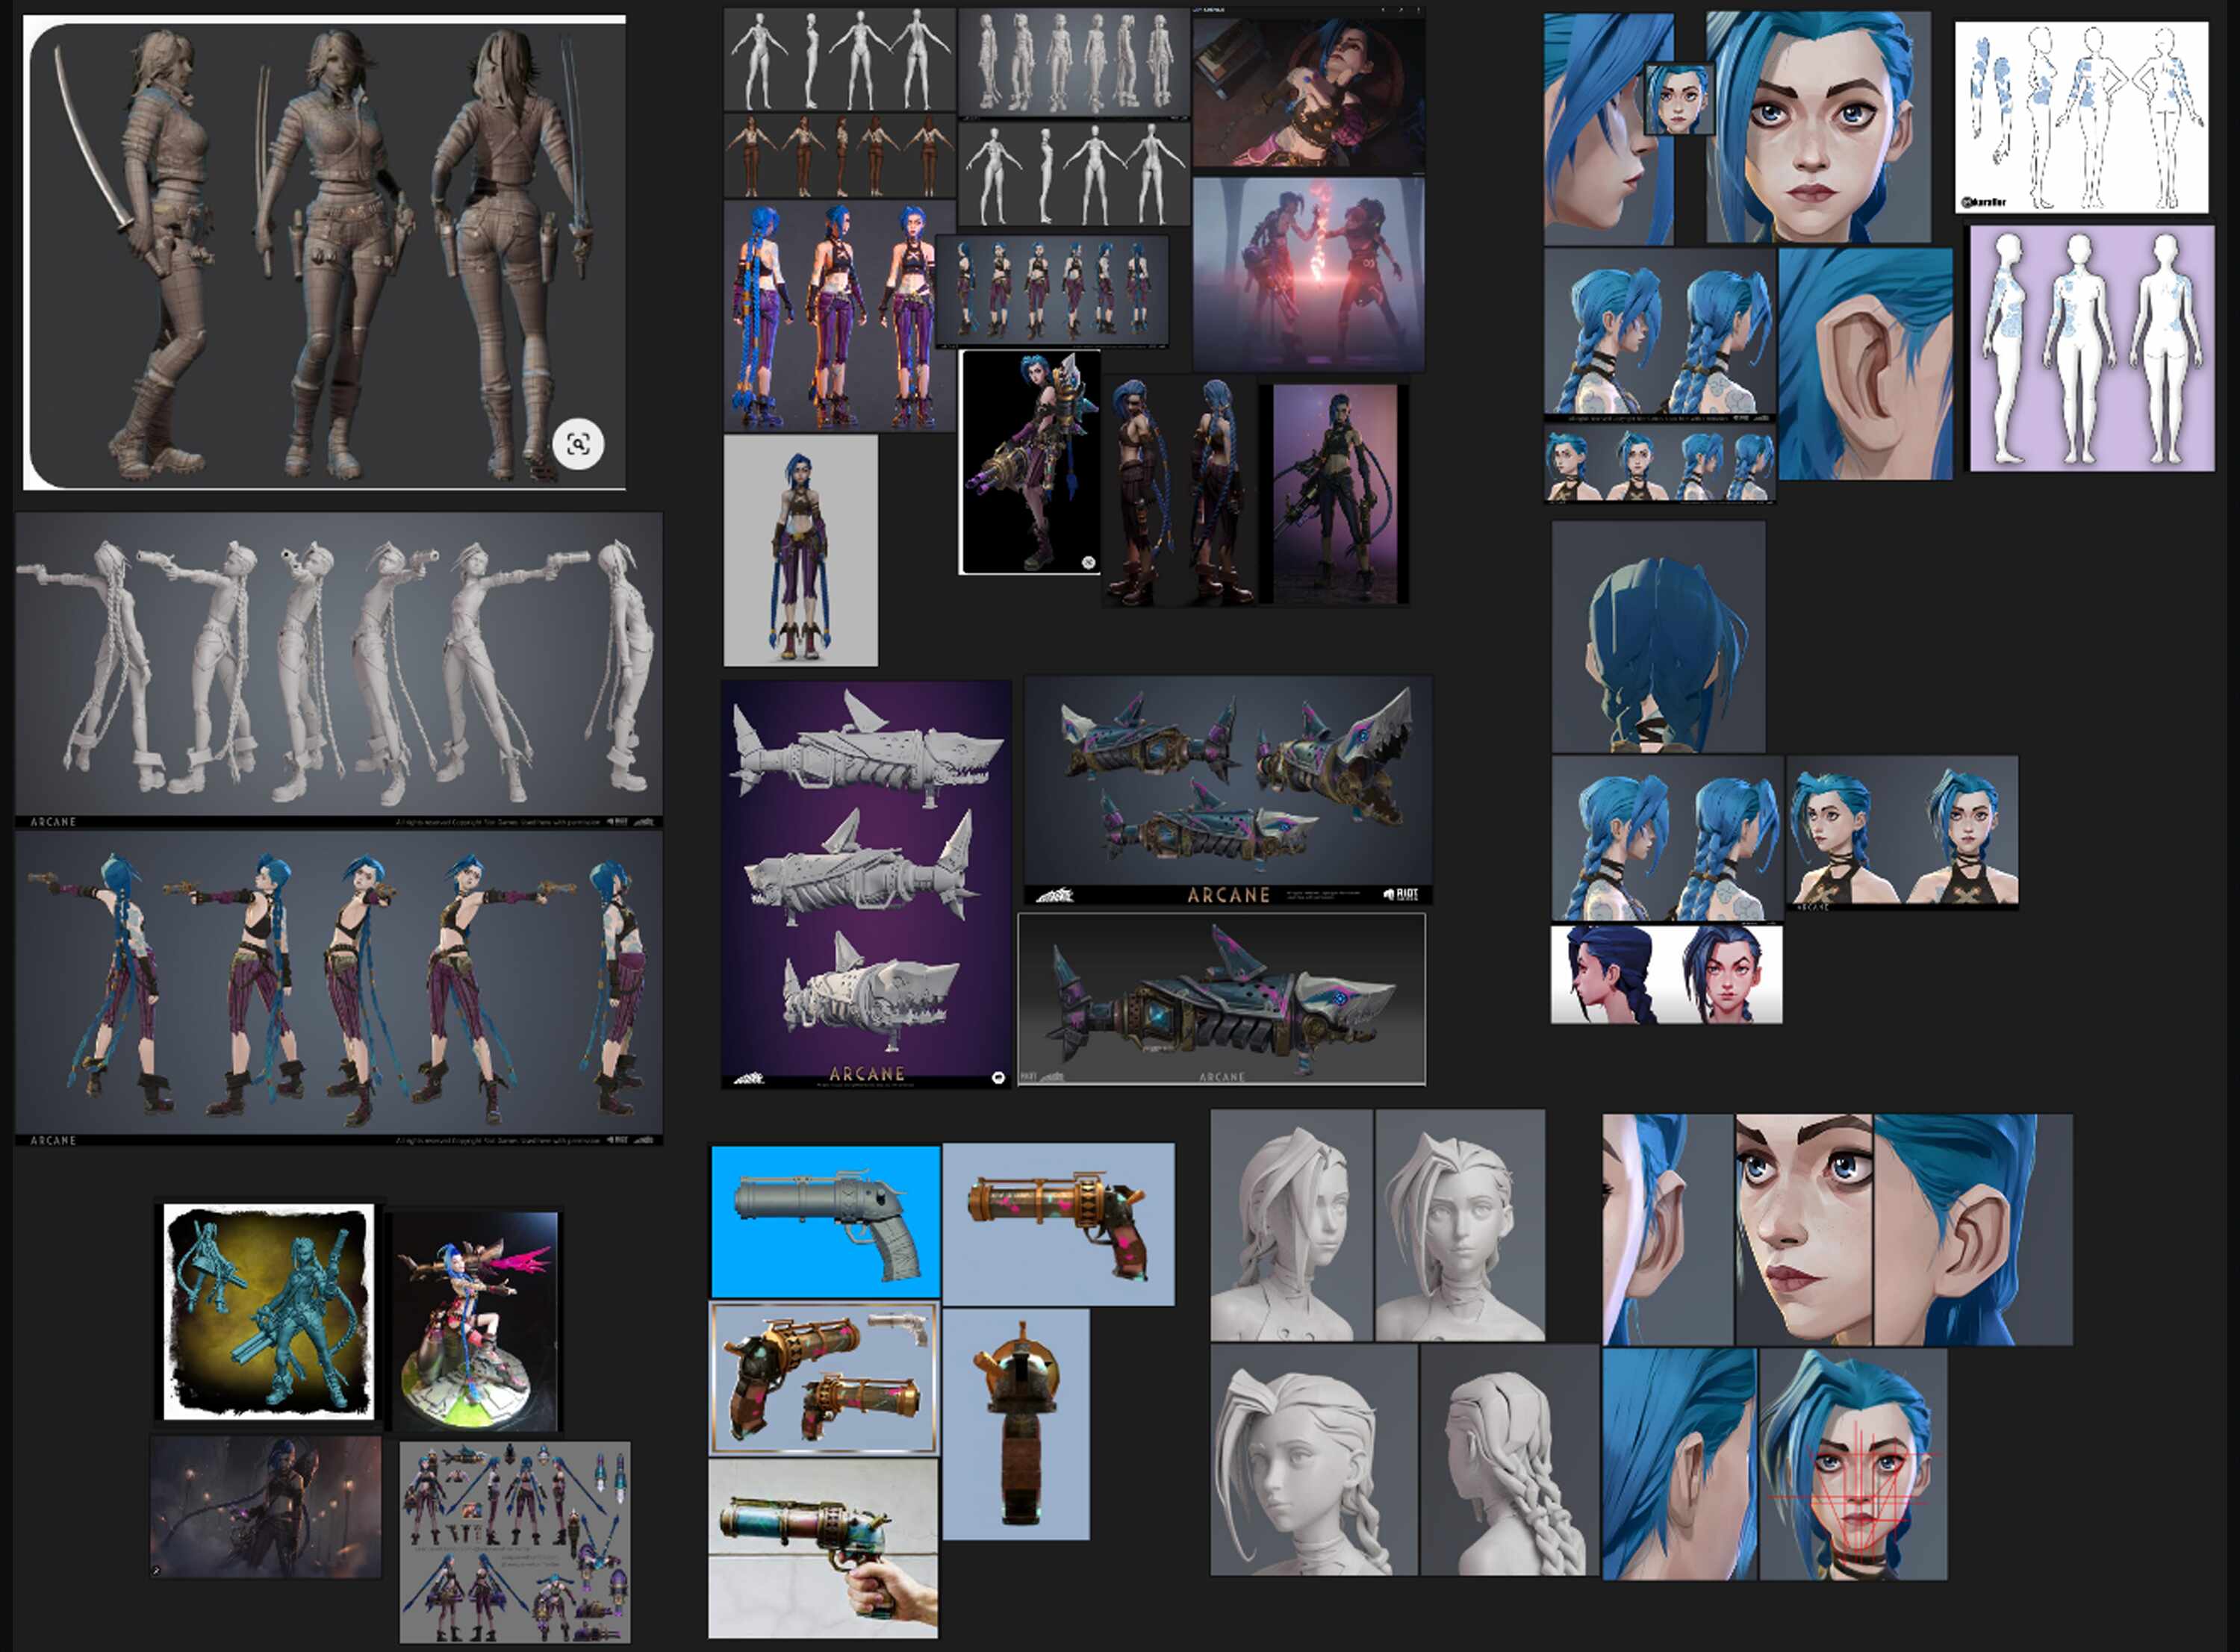The height and width of the screenshot is (1652, 2240).
Task: Select the colored Jinx gun-pose turnaround image
Action: tap(338, 985)
